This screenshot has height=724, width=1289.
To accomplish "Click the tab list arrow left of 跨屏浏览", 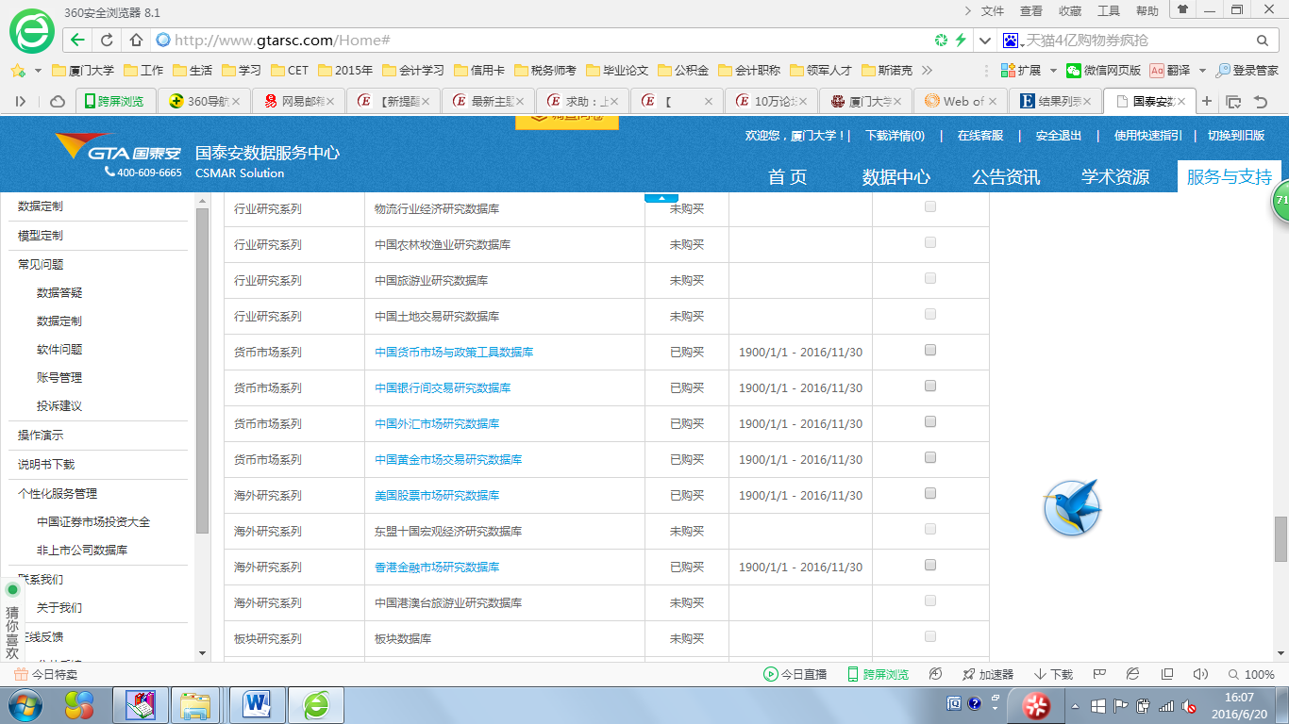I will 21,101.
